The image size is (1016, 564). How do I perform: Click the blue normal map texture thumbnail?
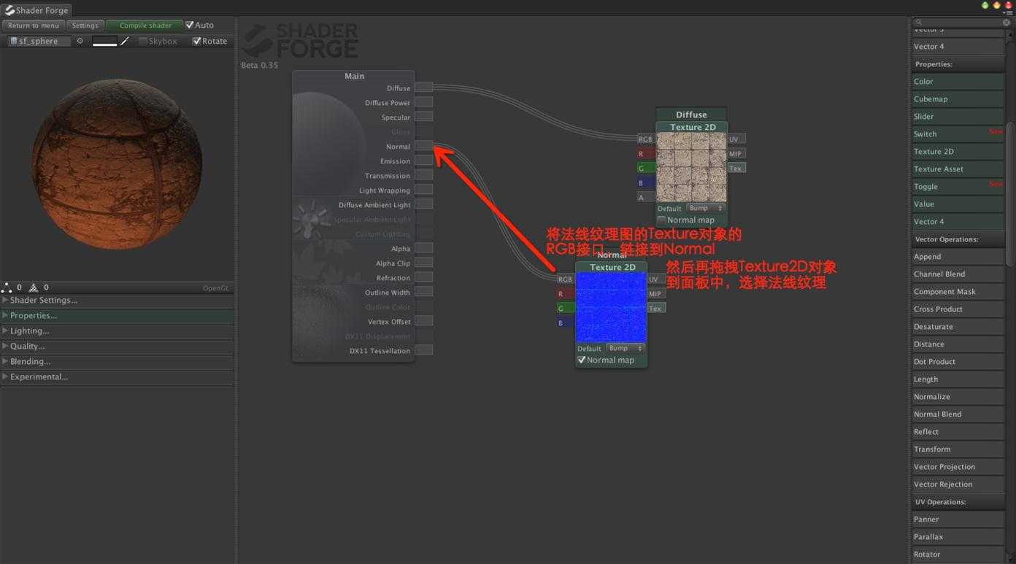coord(611,307)
